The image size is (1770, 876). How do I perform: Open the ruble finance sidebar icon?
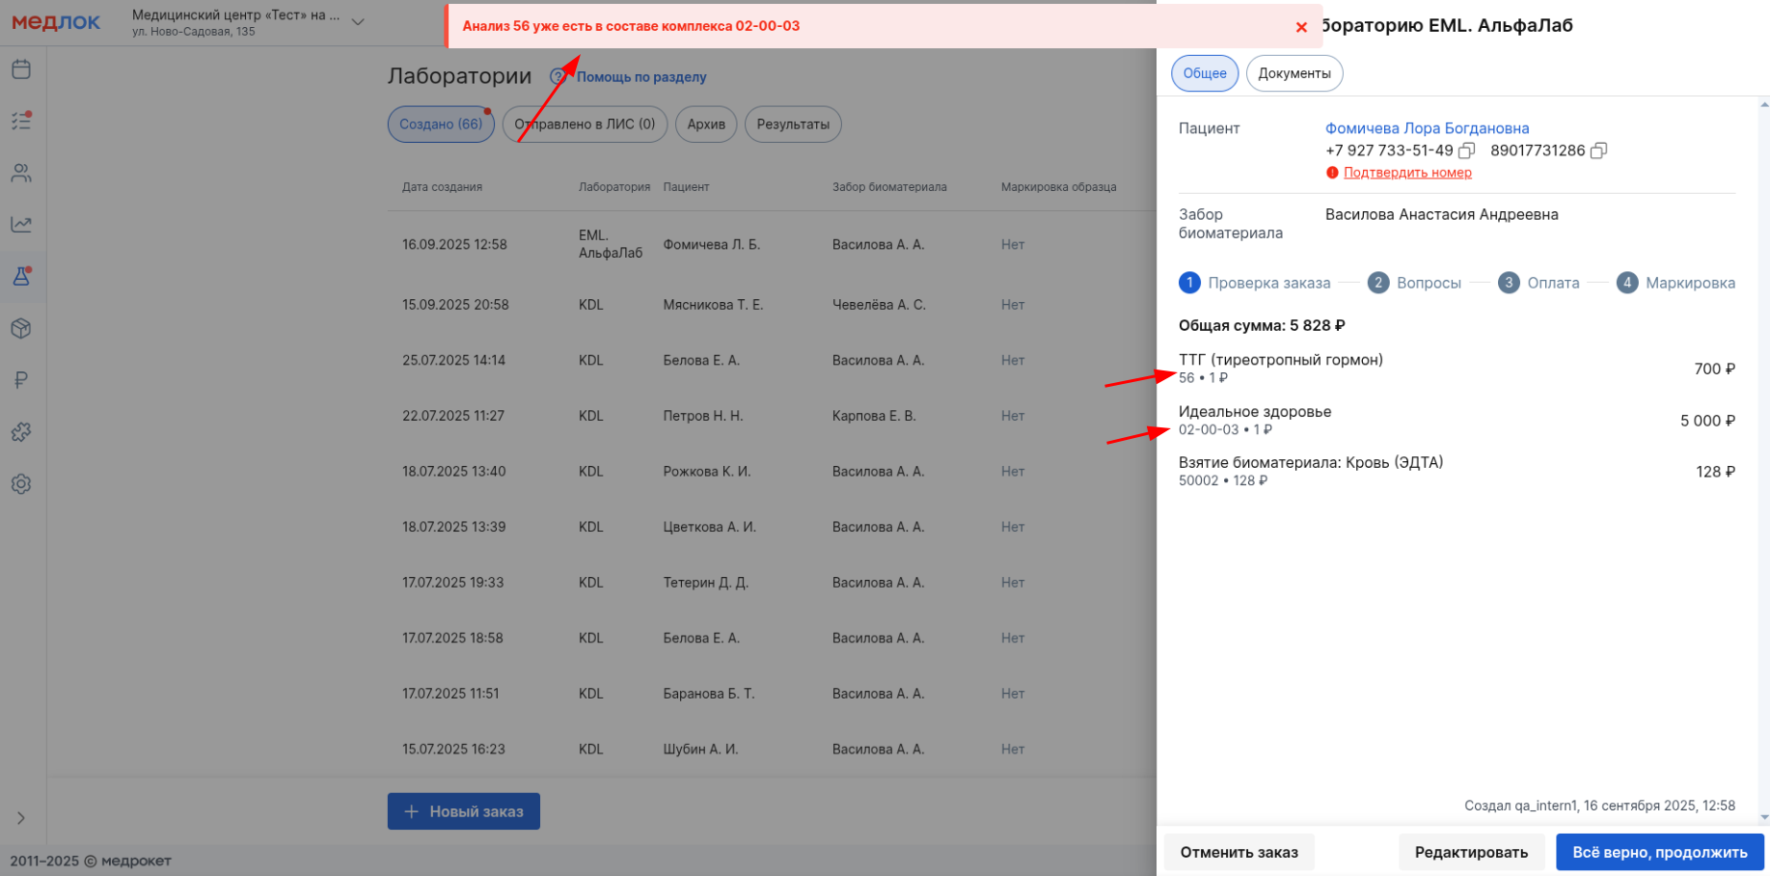(x=21, y=380)
